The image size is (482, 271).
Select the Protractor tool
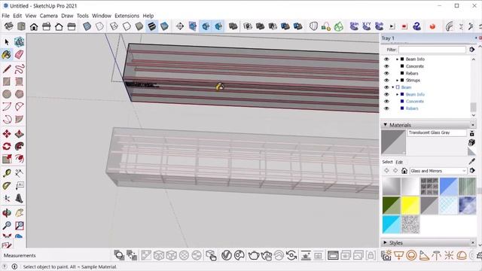click(7, 186)
